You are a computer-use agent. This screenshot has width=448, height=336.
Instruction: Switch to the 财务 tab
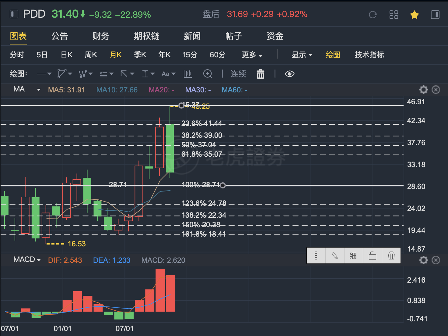(101, 36)
